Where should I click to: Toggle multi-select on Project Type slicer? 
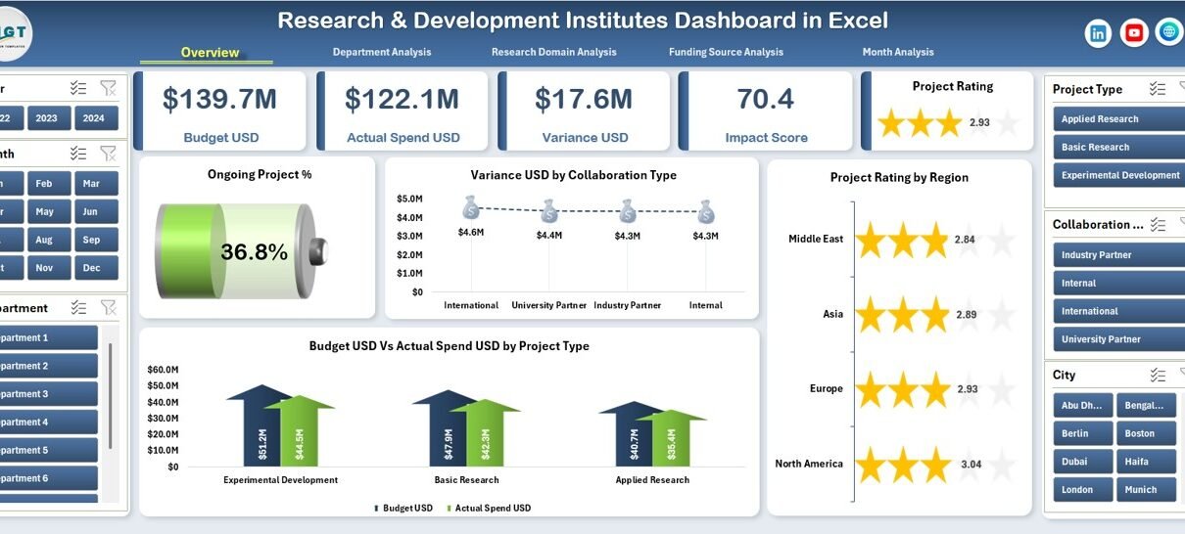[1158, 89]
